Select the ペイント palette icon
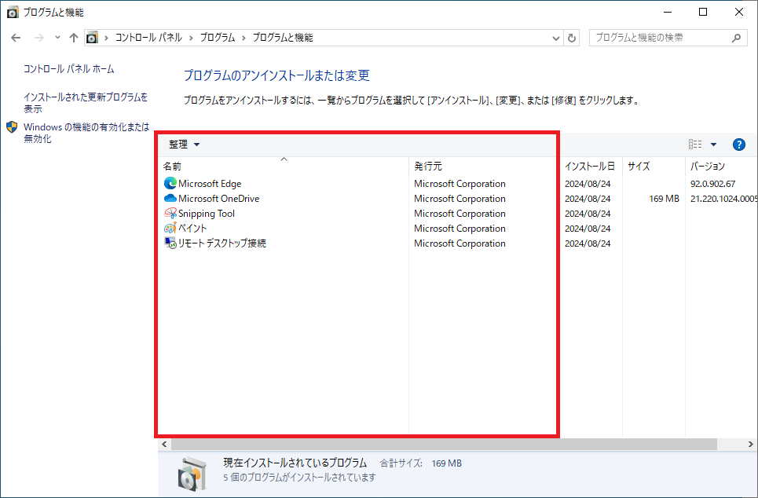This screenshot has width=758, height=498. 170,229
